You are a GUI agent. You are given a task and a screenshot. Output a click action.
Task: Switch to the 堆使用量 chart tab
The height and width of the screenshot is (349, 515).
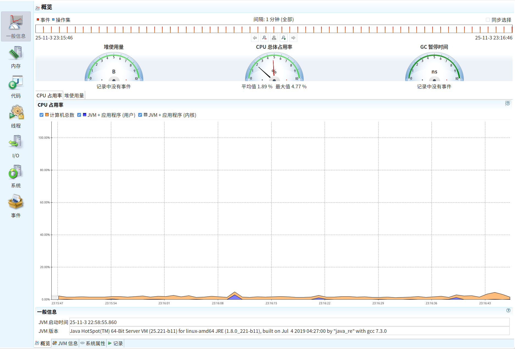point(74,95)
